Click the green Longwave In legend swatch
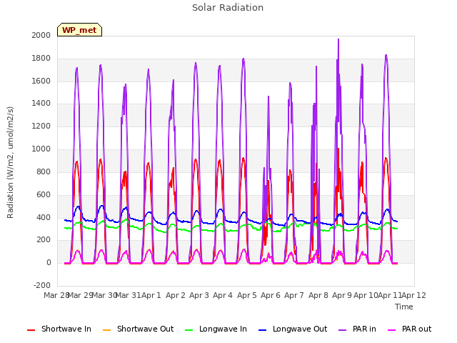This screenshot has width=457, height=343. pos(189,330)
